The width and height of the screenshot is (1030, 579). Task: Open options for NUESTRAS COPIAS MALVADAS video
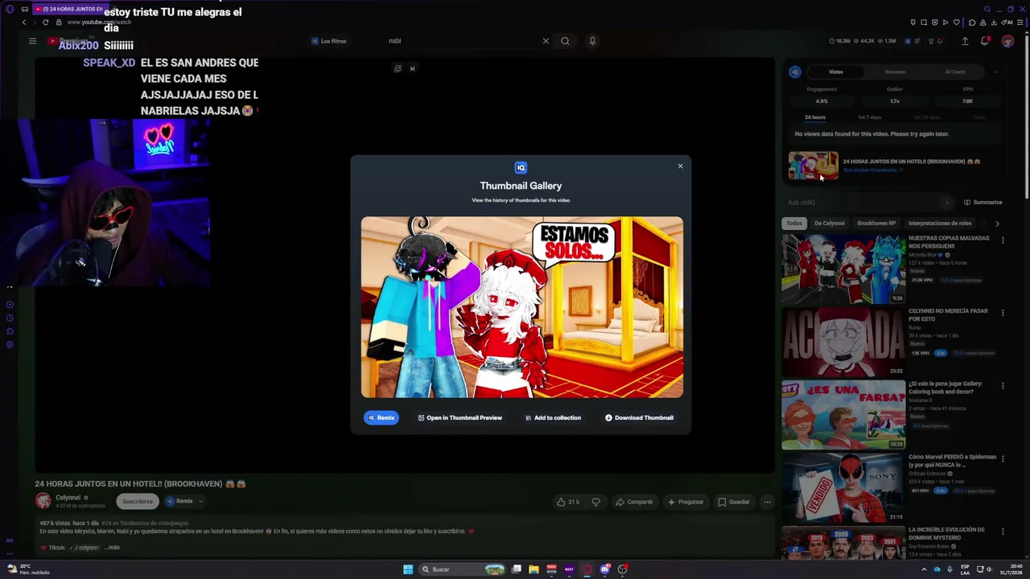pyautogui.click(x=1003, y=240)
